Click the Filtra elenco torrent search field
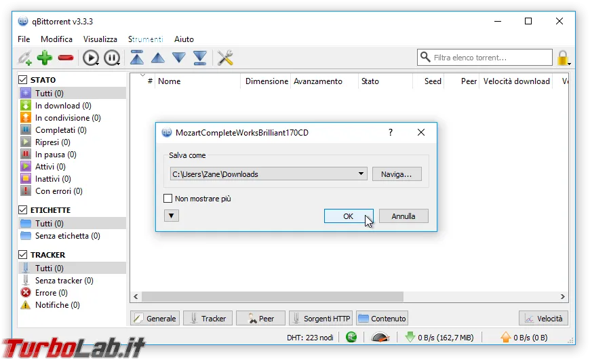The height and width of the screenshot is (360, 590). [485, 58]
